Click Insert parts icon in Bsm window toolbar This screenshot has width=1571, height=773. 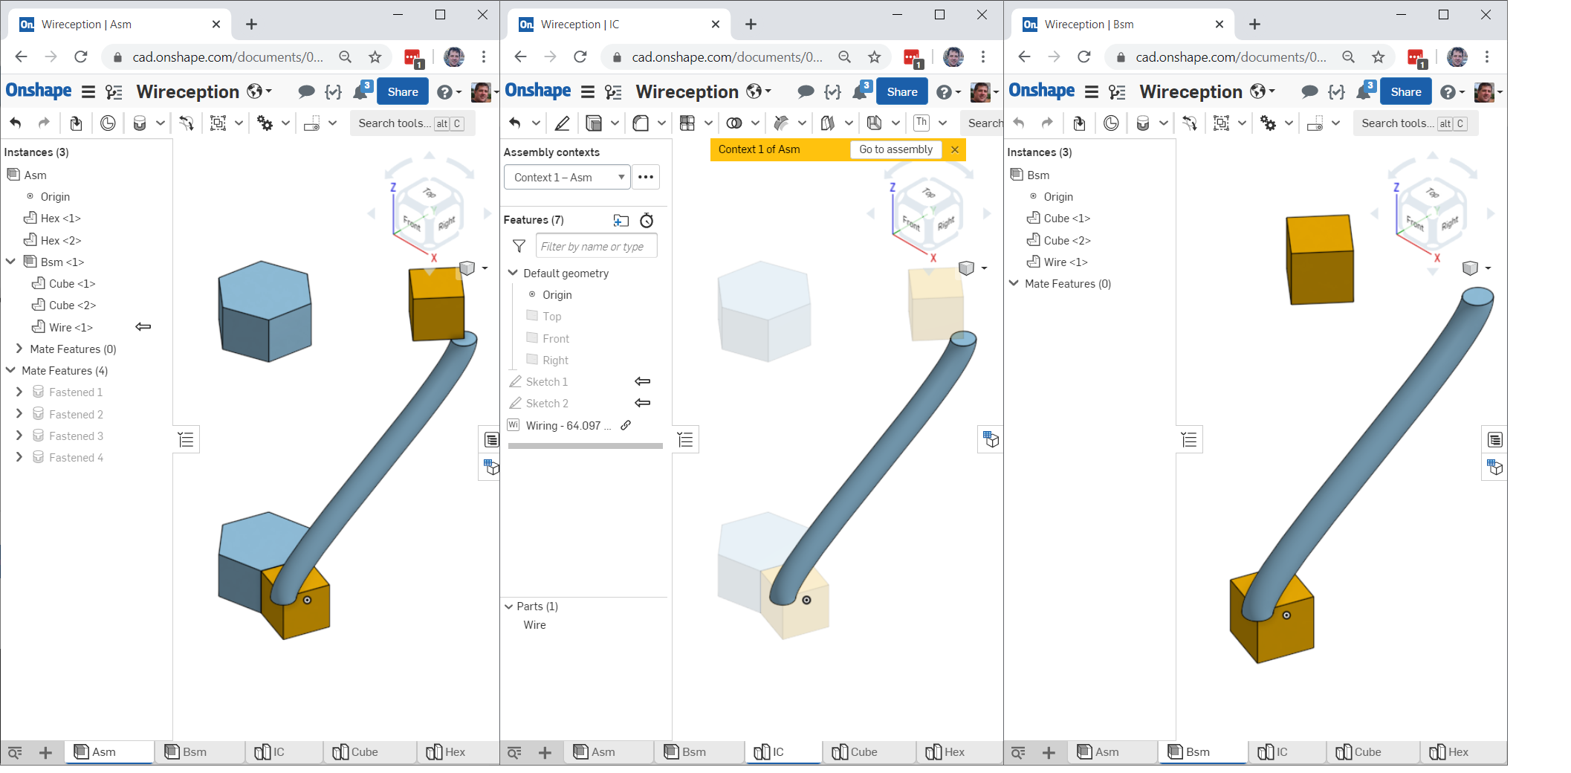(1079, 123)
